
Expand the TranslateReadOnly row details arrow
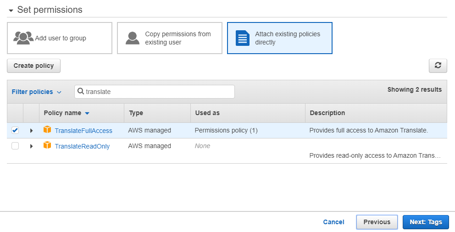[31, 146]
